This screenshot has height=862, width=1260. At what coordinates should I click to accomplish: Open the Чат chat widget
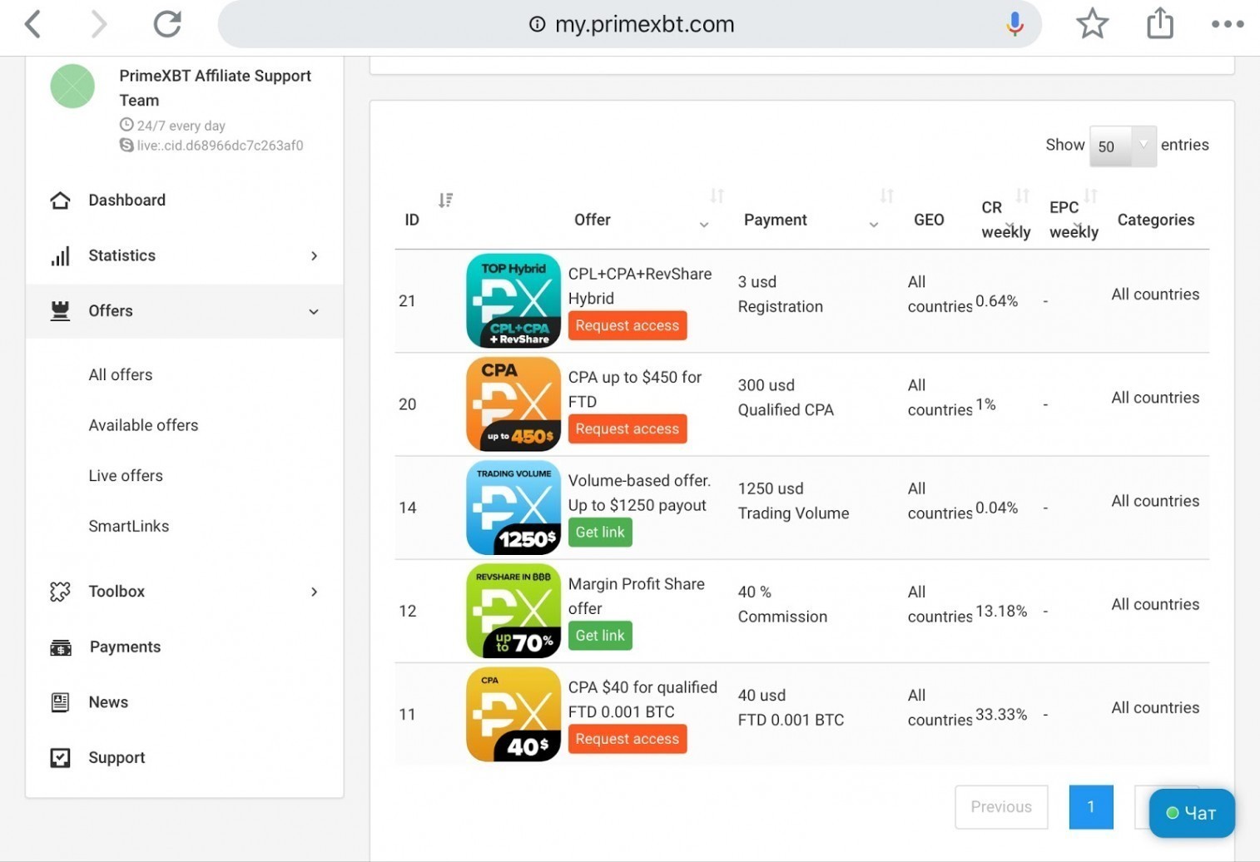pos(1192,813)
